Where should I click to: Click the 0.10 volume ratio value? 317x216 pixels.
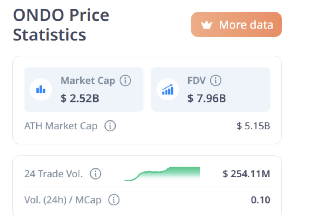(x=260, y=200)
